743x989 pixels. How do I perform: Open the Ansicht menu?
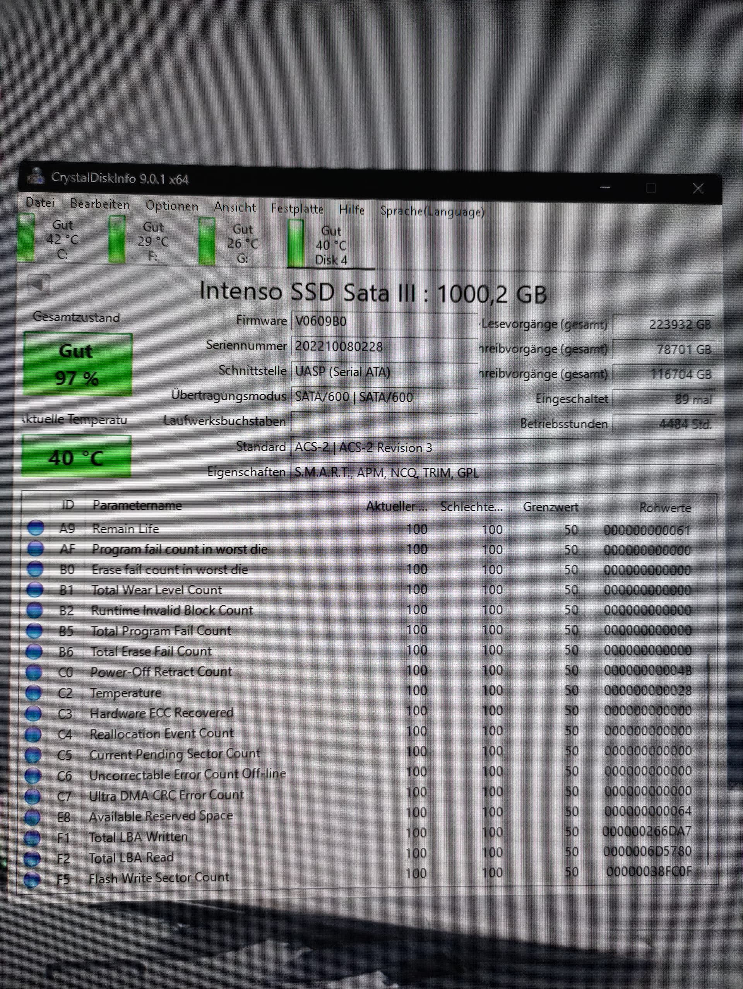(235, 207)
